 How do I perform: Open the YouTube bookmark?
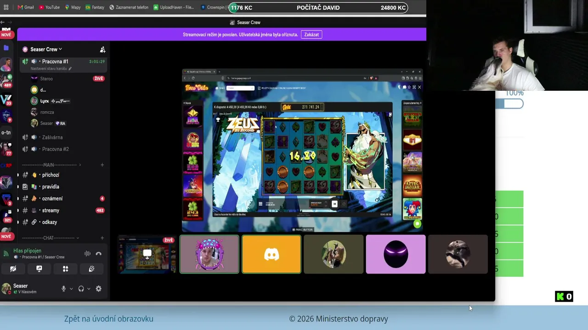50,7
